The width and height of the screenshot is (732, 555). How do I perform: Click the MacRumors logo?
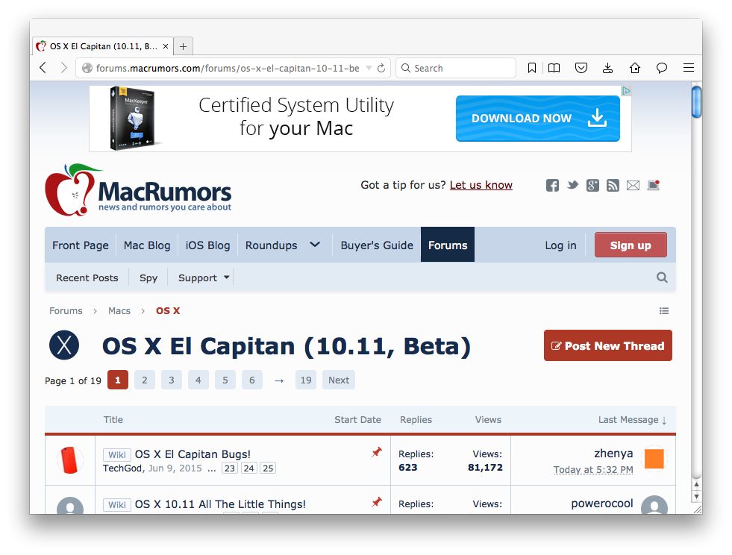pyautogui.click(x=138, y=190)
